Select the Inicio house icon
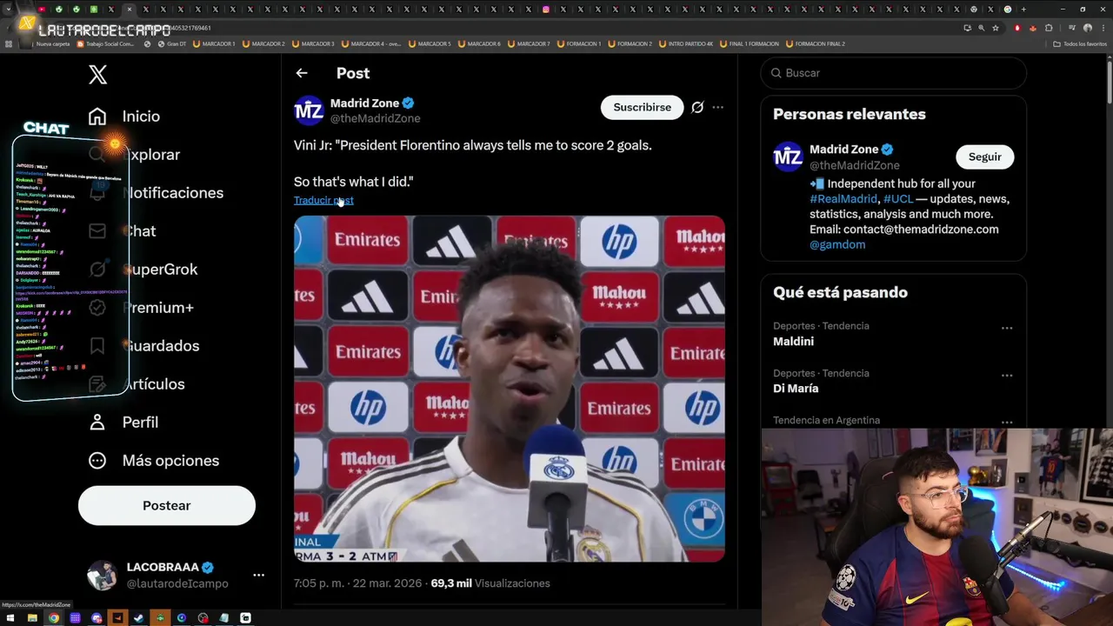Image resolution: width=1113 pixels, height=626 pixels. pyautogui.click(x=97, y=116)
